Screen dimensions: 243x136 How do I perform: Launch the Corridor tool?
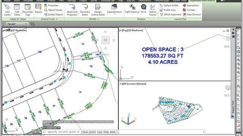click(x=189, y=10)
